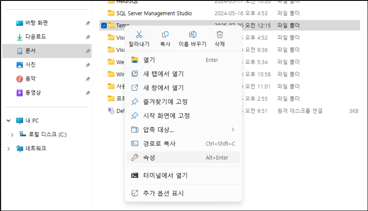
Task: Select 즐겨찾기에 고정 menu entry
Action: (183, 102)
